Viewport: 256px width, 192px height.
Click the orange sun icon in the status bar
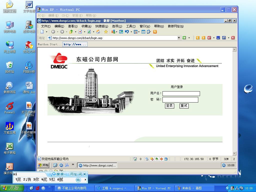pyautogui.click(x=161, y=159)
